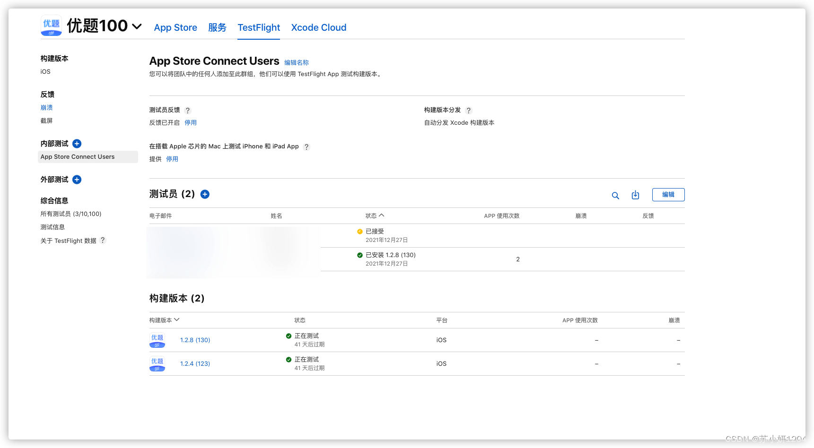Screen dimensions: 814x448
Task: Click the green 已安装 1.2.8 (130) status icon
Action: pyautogui.click(x=360, y=255)
